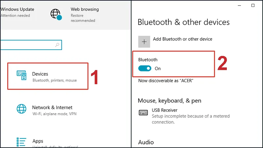Click the plus icon to add a device
This screenshot has height=148, width=263.
point(144,42)
